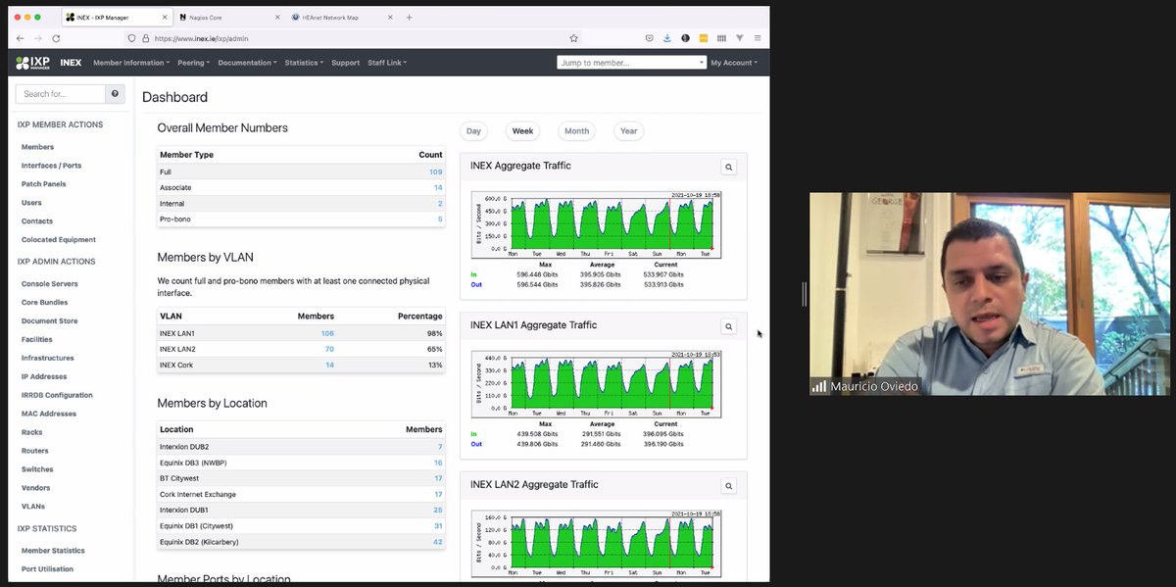Magnify the INEX LAN2 Aggregate Traffic graph
The height and width of the screenshot is (587, 1176).
click(729, 485)
